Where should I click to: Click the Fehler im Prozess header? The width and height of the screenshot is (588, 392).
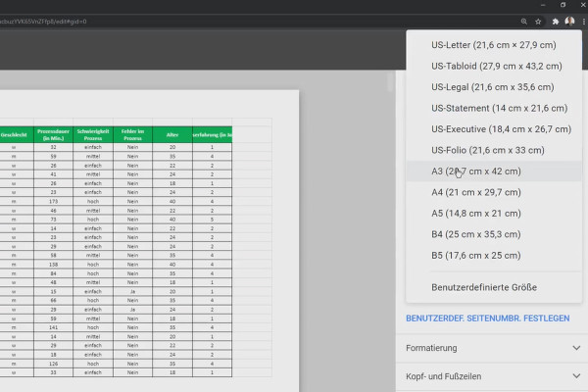[132, 134]
